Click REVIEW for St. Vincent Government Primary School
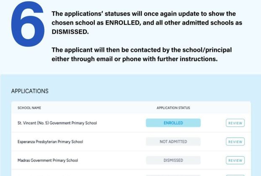The height and width of the screenshot is (176, 261). tap(235, 123)
